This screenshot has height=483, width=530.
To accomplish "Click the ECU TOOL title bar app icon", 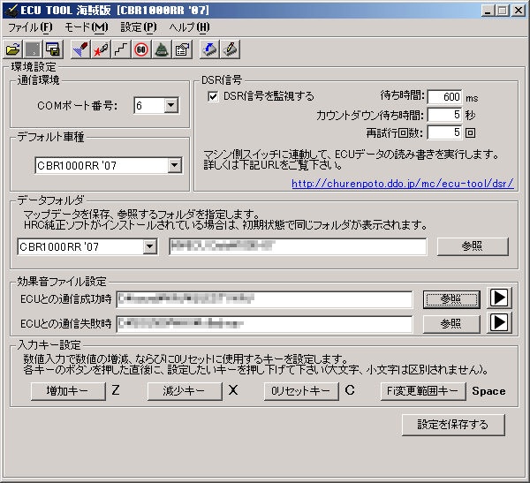I will pos(11,10).
